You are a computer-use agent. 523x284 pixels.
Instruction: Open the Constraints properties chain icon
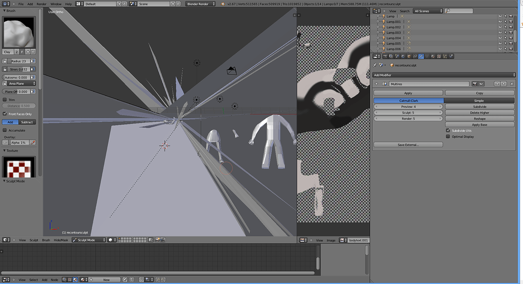pyautogui.click(x=415, y=56)
